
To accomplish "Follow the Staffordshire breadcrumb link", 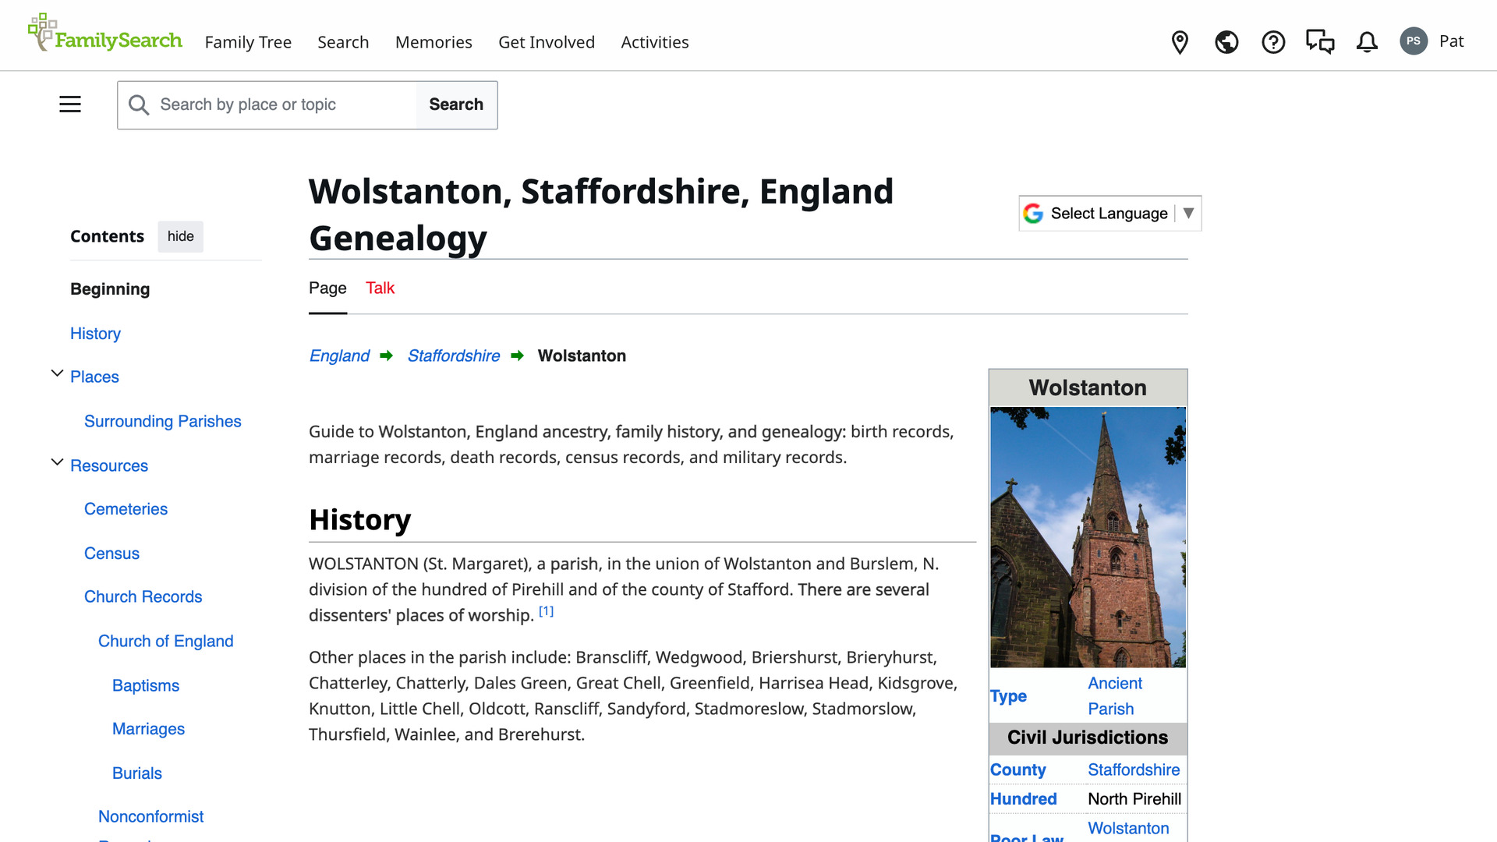I will [454, 356].
